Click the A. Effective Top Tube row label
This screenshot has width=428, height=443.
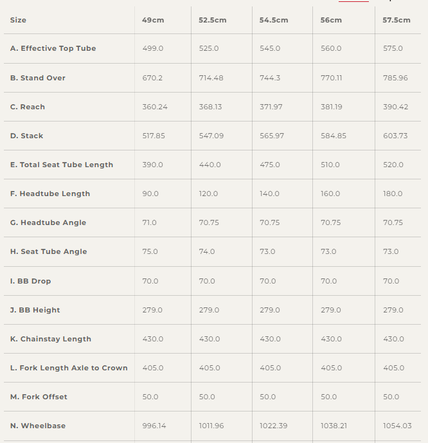53,48
